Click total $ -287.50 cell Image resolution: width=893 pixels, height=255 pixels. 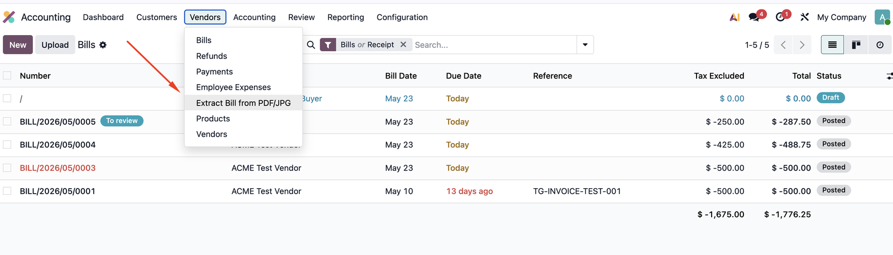pyautogui.click(x=791, y=121)
